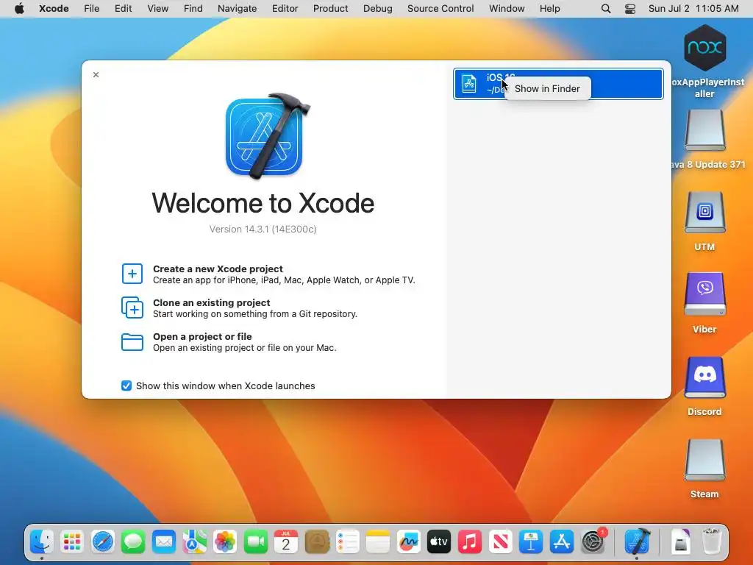Image resolution: width=753 pixels, height=565 pixels.
Task: Click the Xcode icon in the Dock
Action: [x=637, y=541]
